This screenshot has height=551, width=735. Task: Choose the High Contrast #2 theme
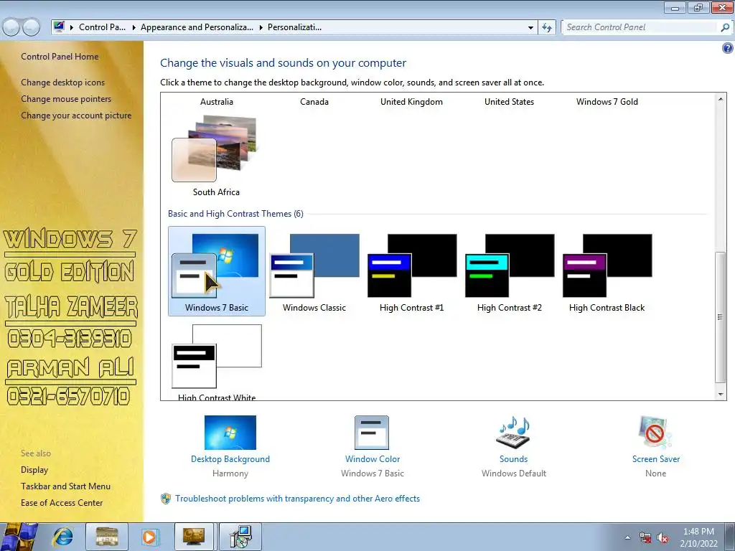509,271
